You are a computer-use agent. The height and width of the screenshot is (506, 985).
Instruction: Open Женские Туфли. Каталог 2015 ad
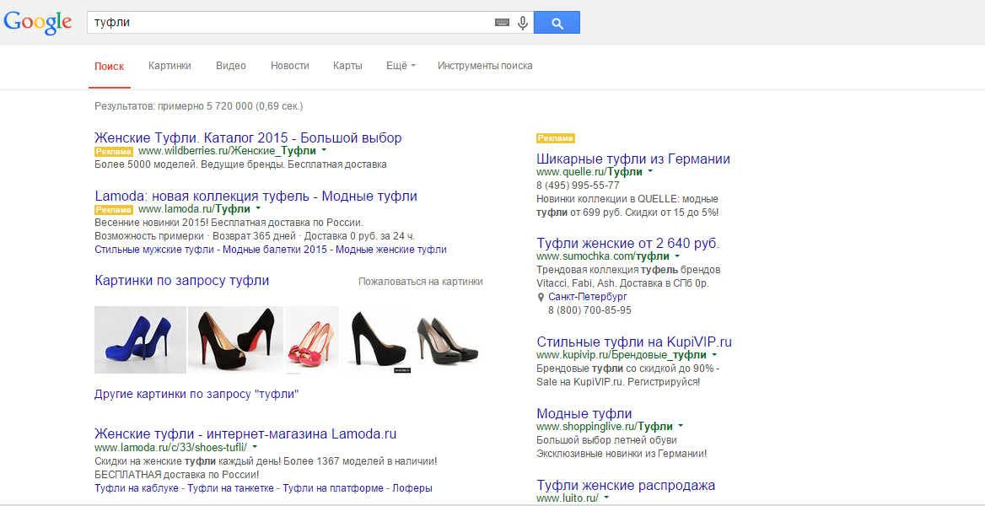click(x=248, y=137)
